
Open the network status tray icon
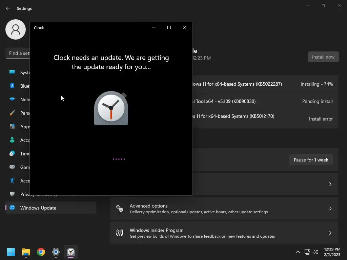pyautogui.click(x=307, y=252)
